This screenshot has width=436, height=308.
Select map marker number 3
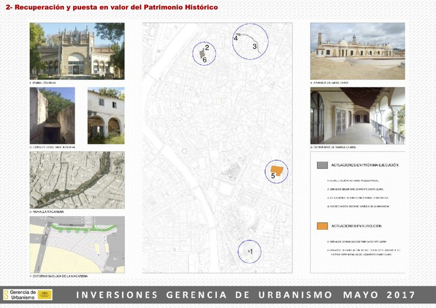pyautogui.click(x=254, y=47)
